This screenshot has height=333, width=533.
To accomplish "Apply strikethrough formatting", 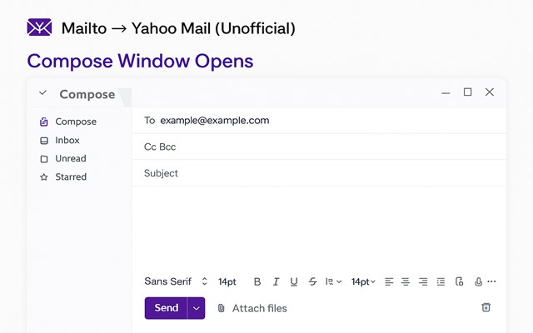I will [312, 282].
